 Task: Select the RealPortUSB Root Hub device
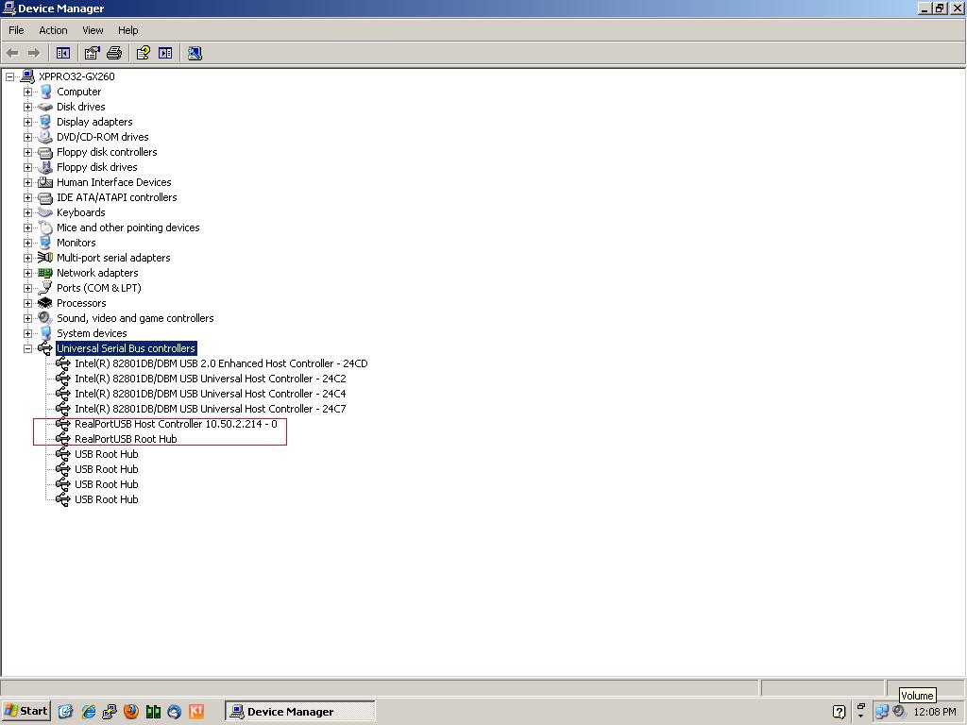click(x=126, y=439)
